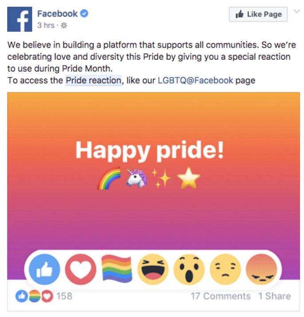Click the highlighted Pride reaction text
This screenshot has width=304, height=317.
[x=93, y=81]
